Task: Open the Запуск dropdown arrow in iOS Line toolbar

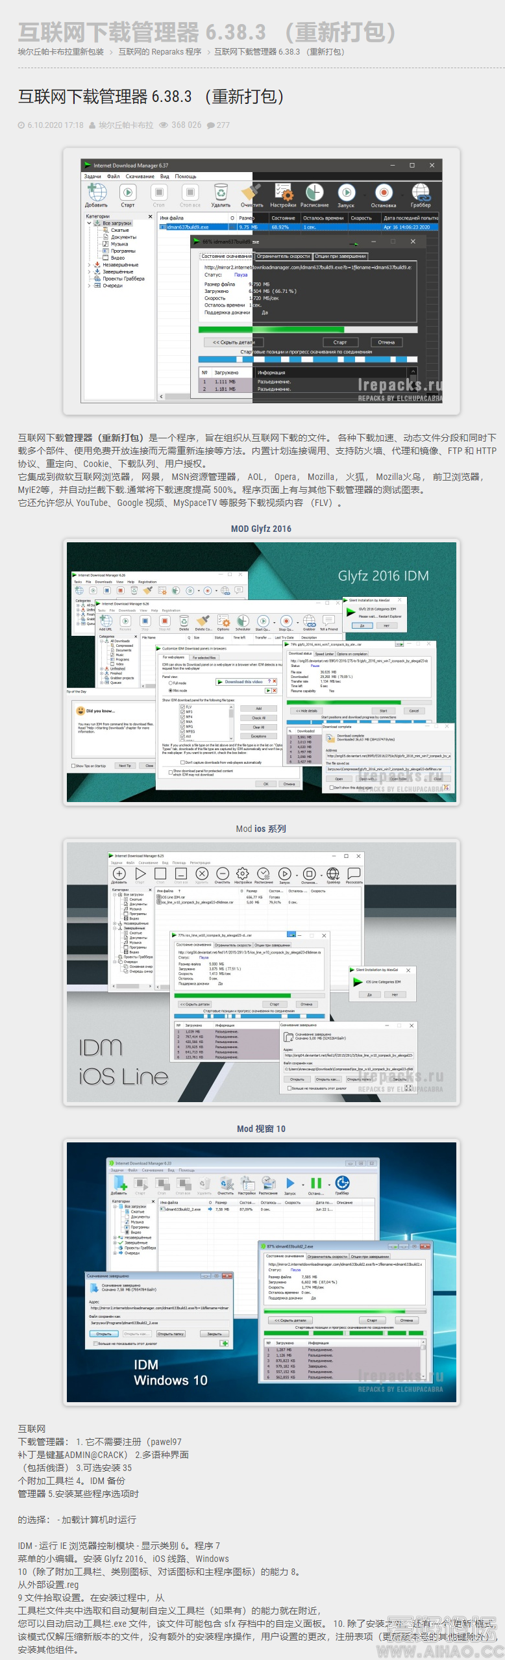Action: point(295,874)
